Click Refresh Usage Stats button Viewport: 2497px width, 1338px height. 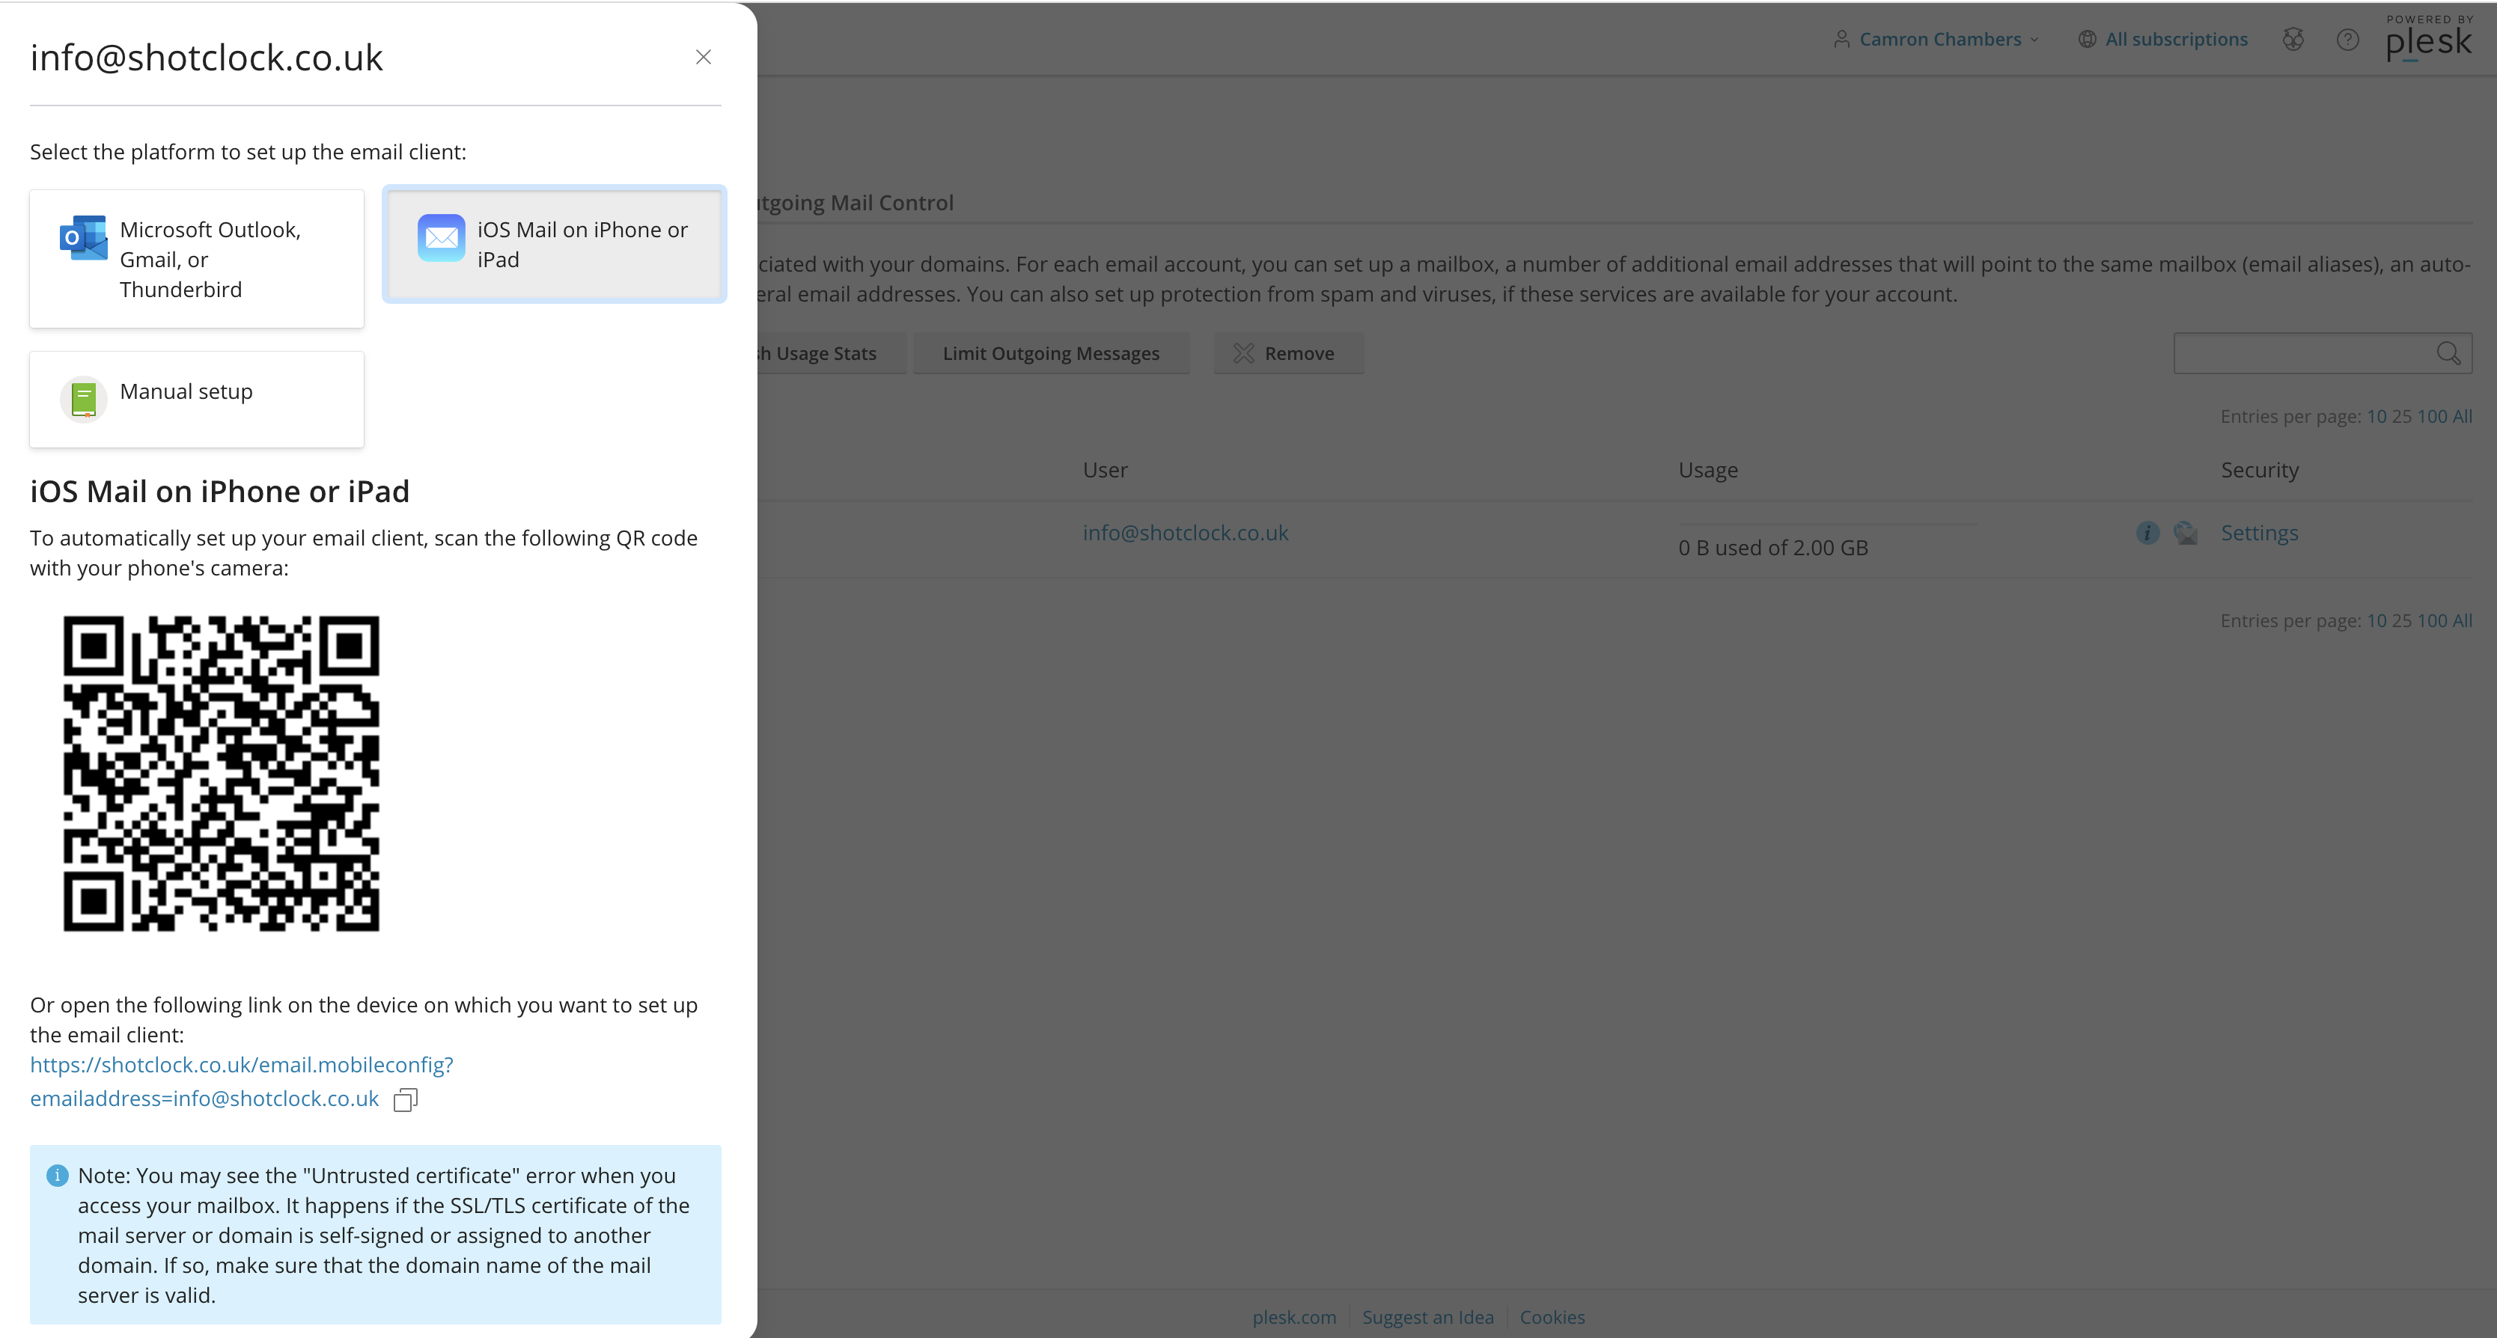click(x=832, y=354)
